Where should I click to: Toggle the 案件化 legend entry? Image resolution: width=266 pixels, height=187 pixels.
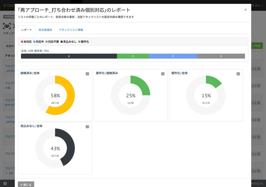84,42
